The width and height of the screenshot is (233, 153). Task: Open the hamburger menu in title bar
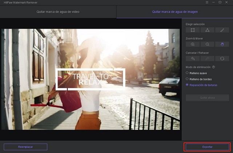click(207, 3)
